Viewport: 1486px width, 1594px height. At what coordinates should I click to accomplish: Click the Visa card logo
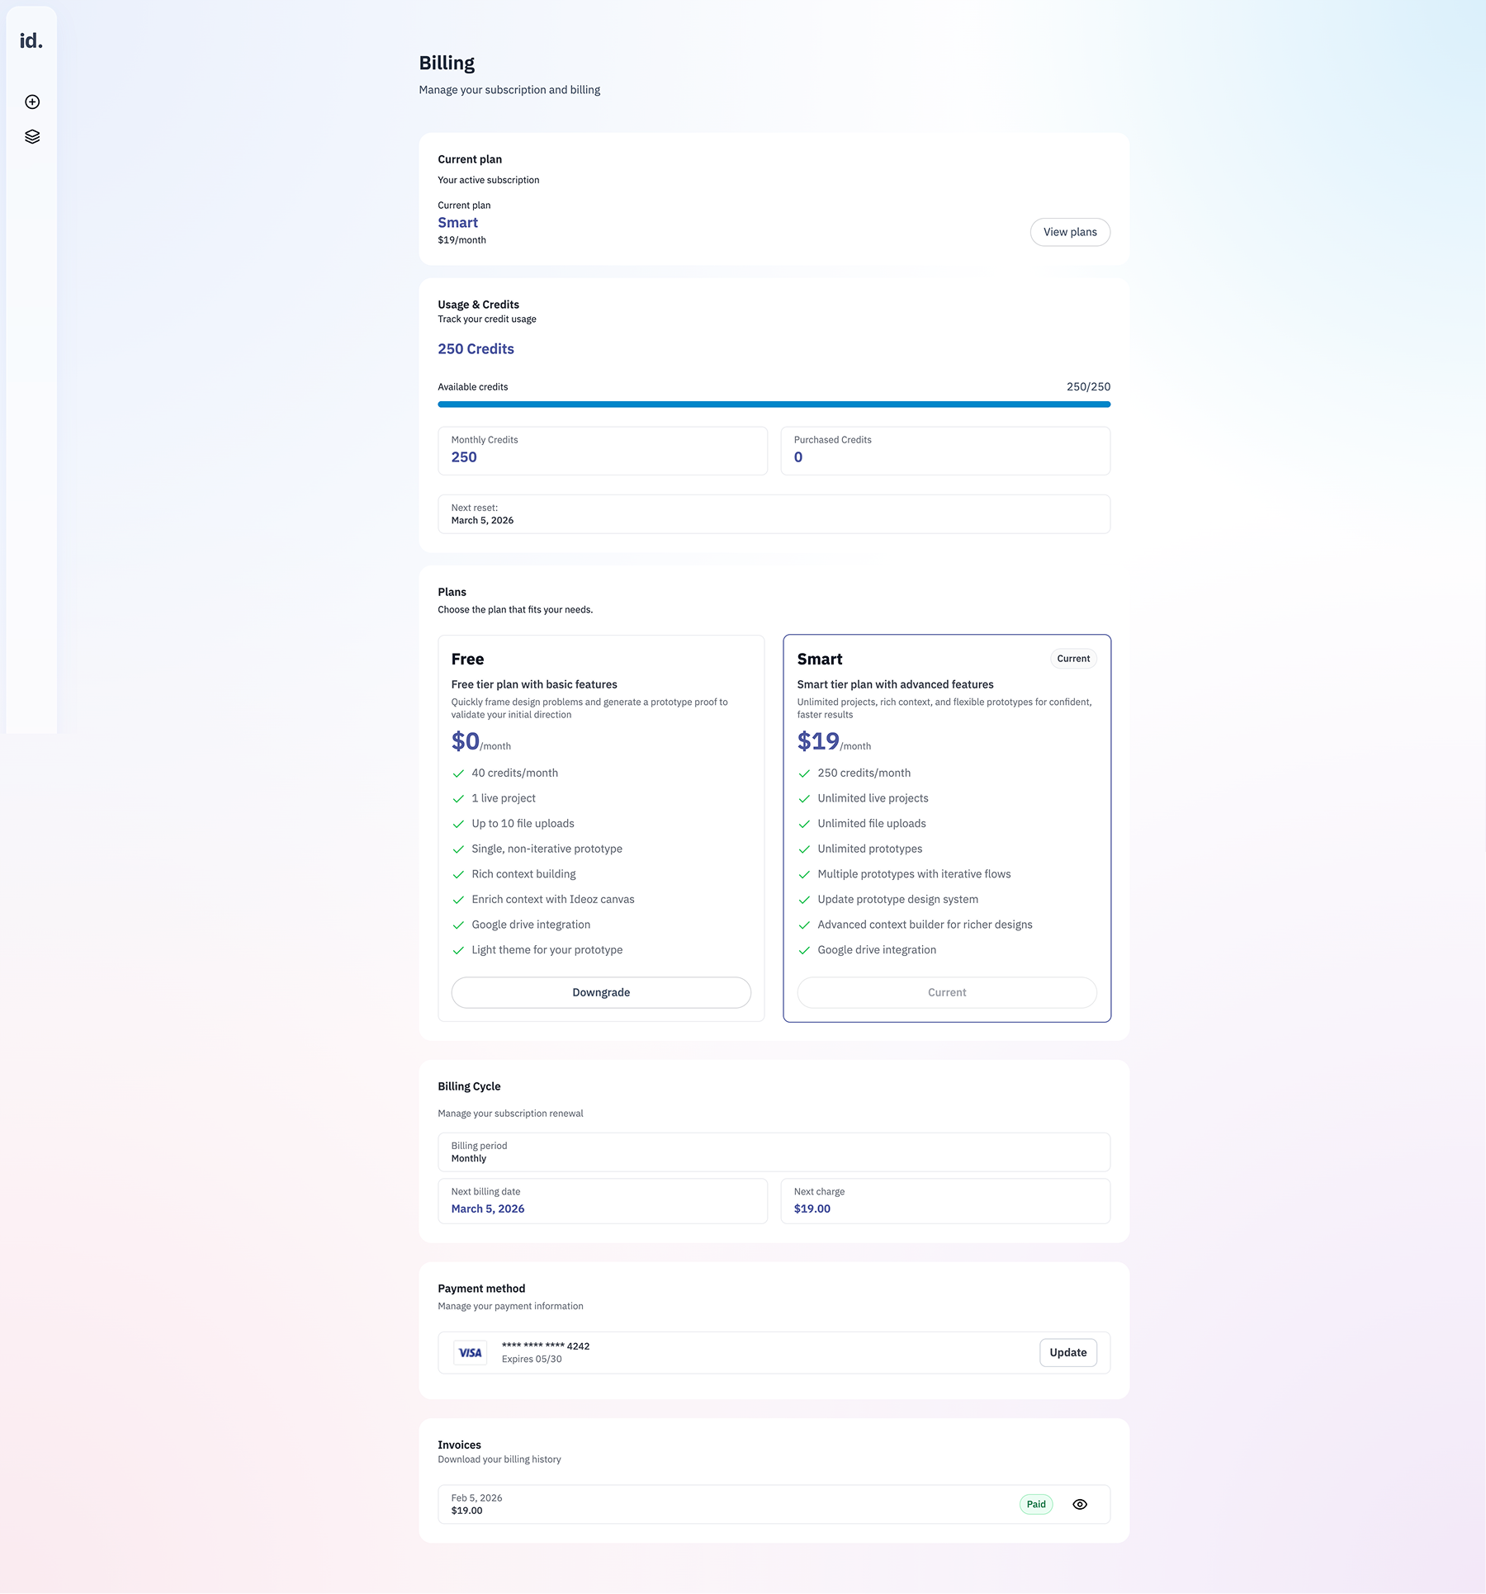[470, 1353]
